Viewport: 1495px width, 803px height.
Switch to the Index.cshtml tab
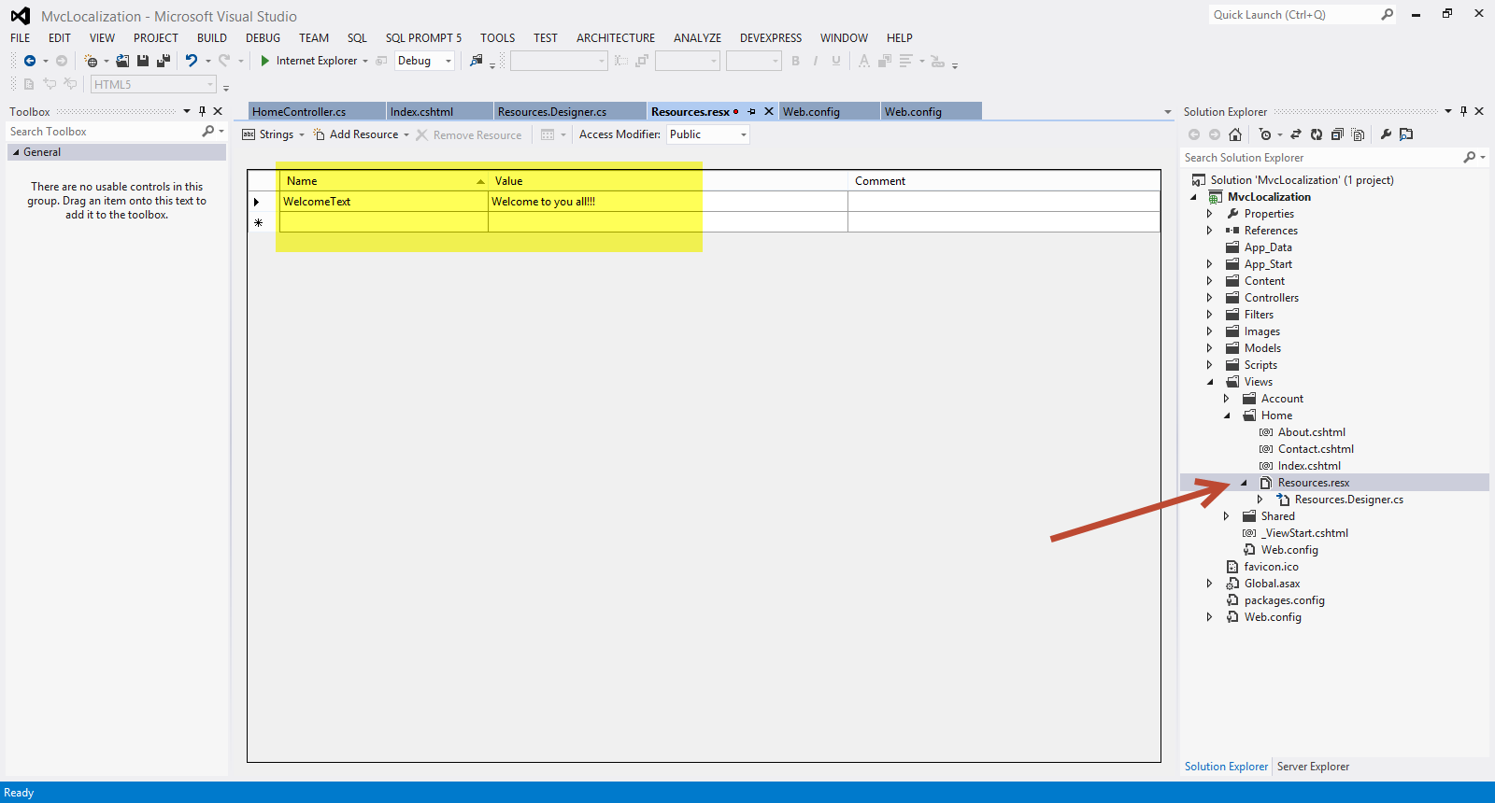click(439, 111)
